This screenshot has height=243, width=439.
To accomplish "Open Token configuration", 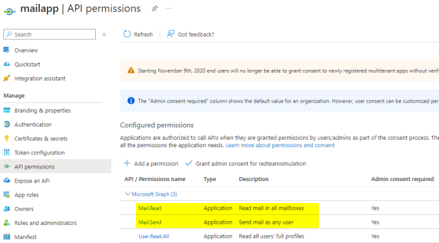I will tap(39, 152).
